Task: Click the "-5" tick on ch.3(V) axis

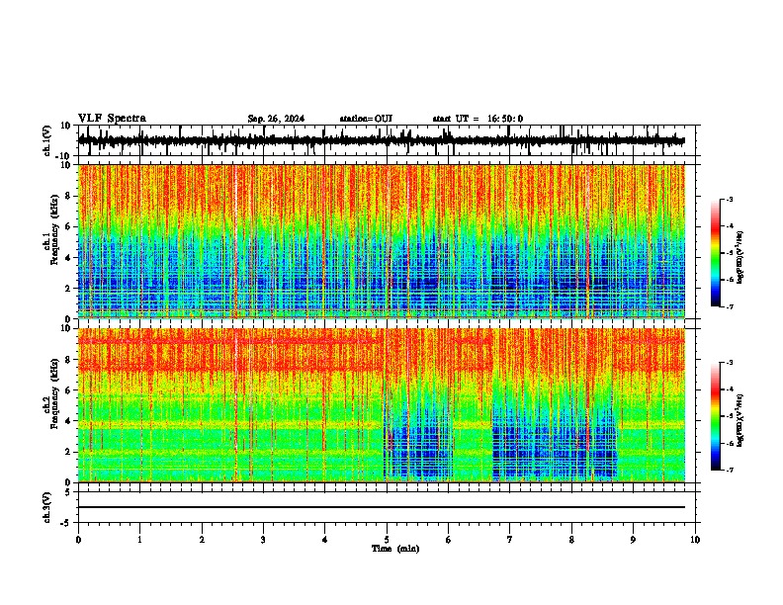Action: (x=66, y=523)
